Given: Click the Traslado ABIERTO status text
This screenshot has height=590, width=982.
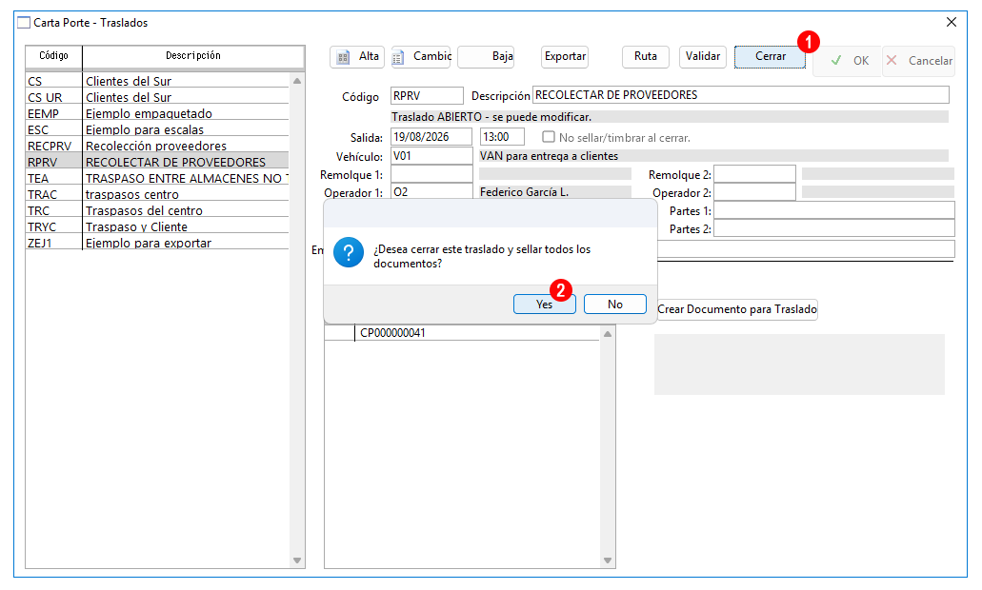Looking at the screenshot, I should [491, 117].
